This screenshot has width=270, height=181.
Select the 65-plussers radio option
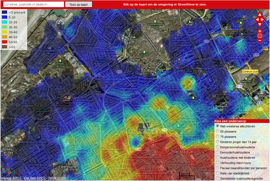coord(217,132)
